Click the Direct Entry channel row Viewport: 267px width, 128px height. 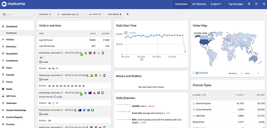228,122
